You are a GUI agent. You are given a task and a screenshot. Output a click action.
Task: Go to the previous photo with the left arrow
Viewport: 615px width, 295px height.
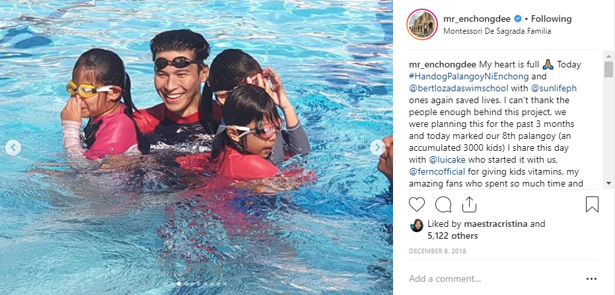pos(13,147)
